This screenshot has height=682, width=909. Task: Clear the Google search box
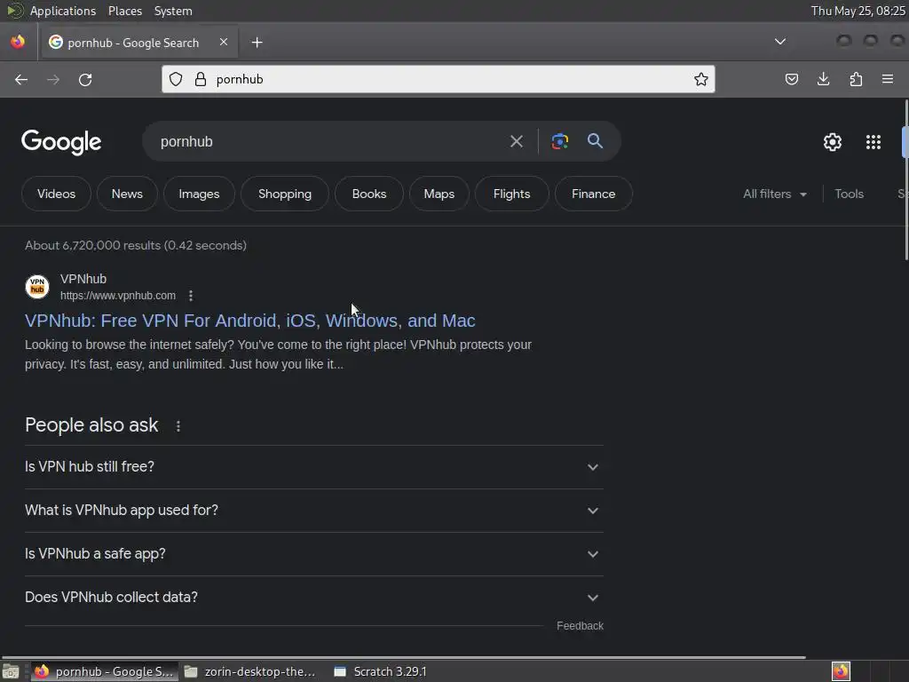click(516, 141)
